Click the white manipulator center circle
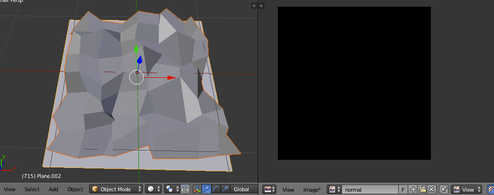 coord(137,78)
